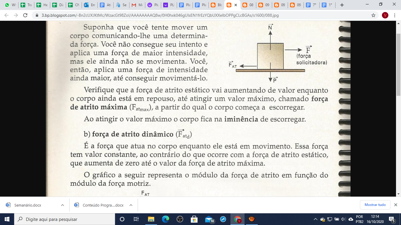This screenshot has height=225, width=401.
Task: Check the battery status tray icon
Action: point(336,219)
